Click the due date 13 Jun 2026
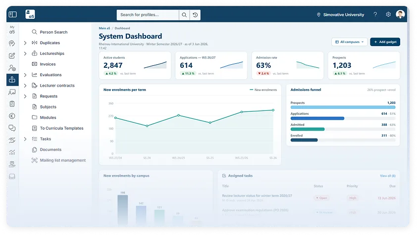This screenshot has width=417, height=235. click(386, 198)
